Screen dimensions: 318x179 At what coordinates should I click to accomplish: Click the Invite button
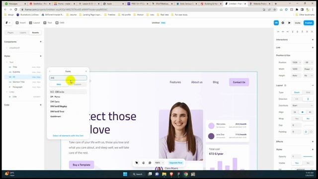298,23
